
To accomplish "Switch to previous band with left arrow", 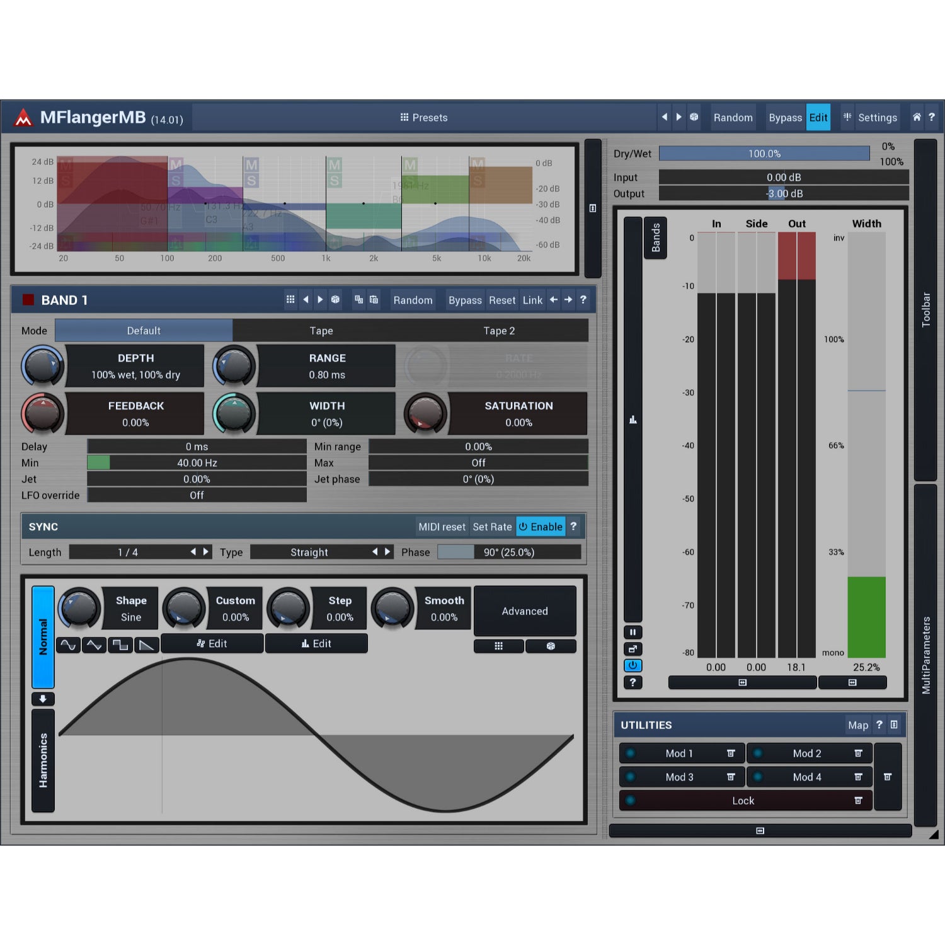I will [x=553, y=300].
